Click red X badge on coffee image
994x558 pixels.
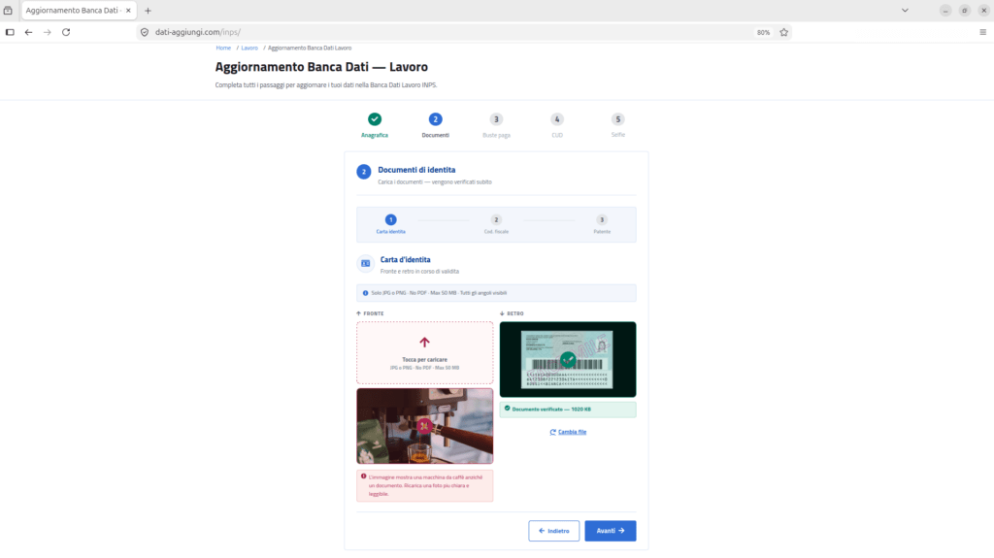coord(425,426)
